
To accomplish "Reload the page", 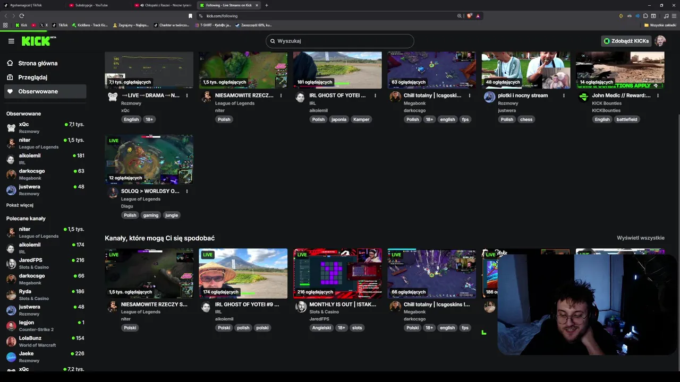I will [x=22, y=16].
